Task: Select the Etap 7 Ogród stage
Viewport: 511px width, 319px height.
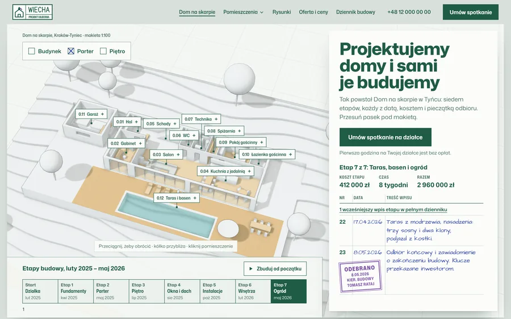Action: pos(289,291)
